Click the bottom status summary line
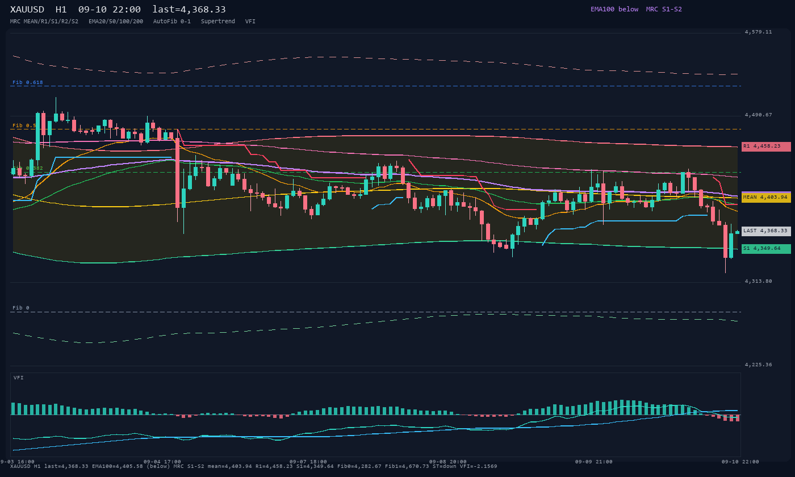Screen dimensions: 795x477 (x=254, y=467)
